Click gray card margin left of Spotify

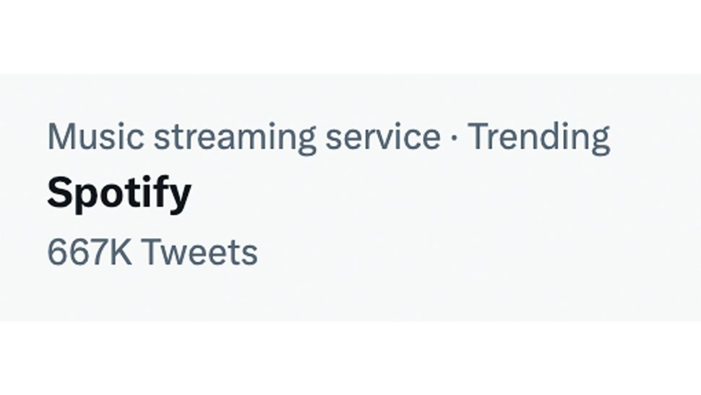click(23, 194)
